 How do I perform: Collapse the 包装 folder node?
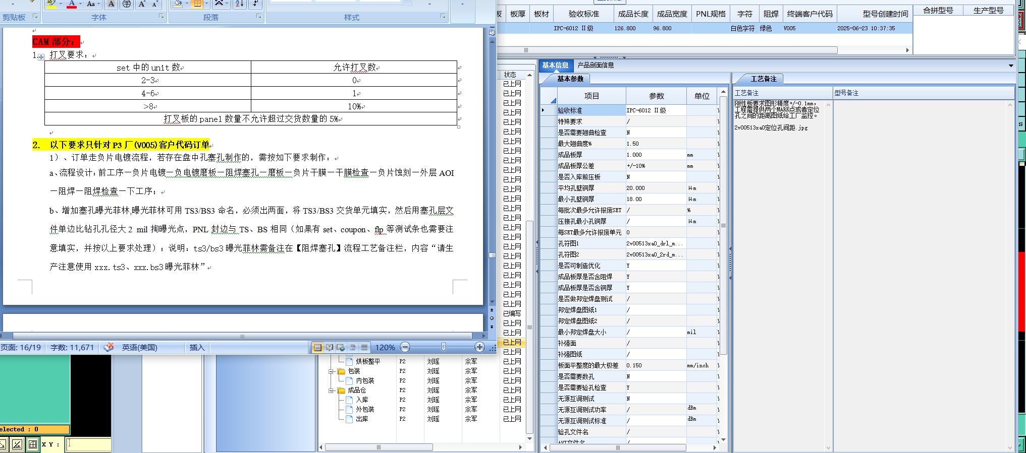click(332, 371)
